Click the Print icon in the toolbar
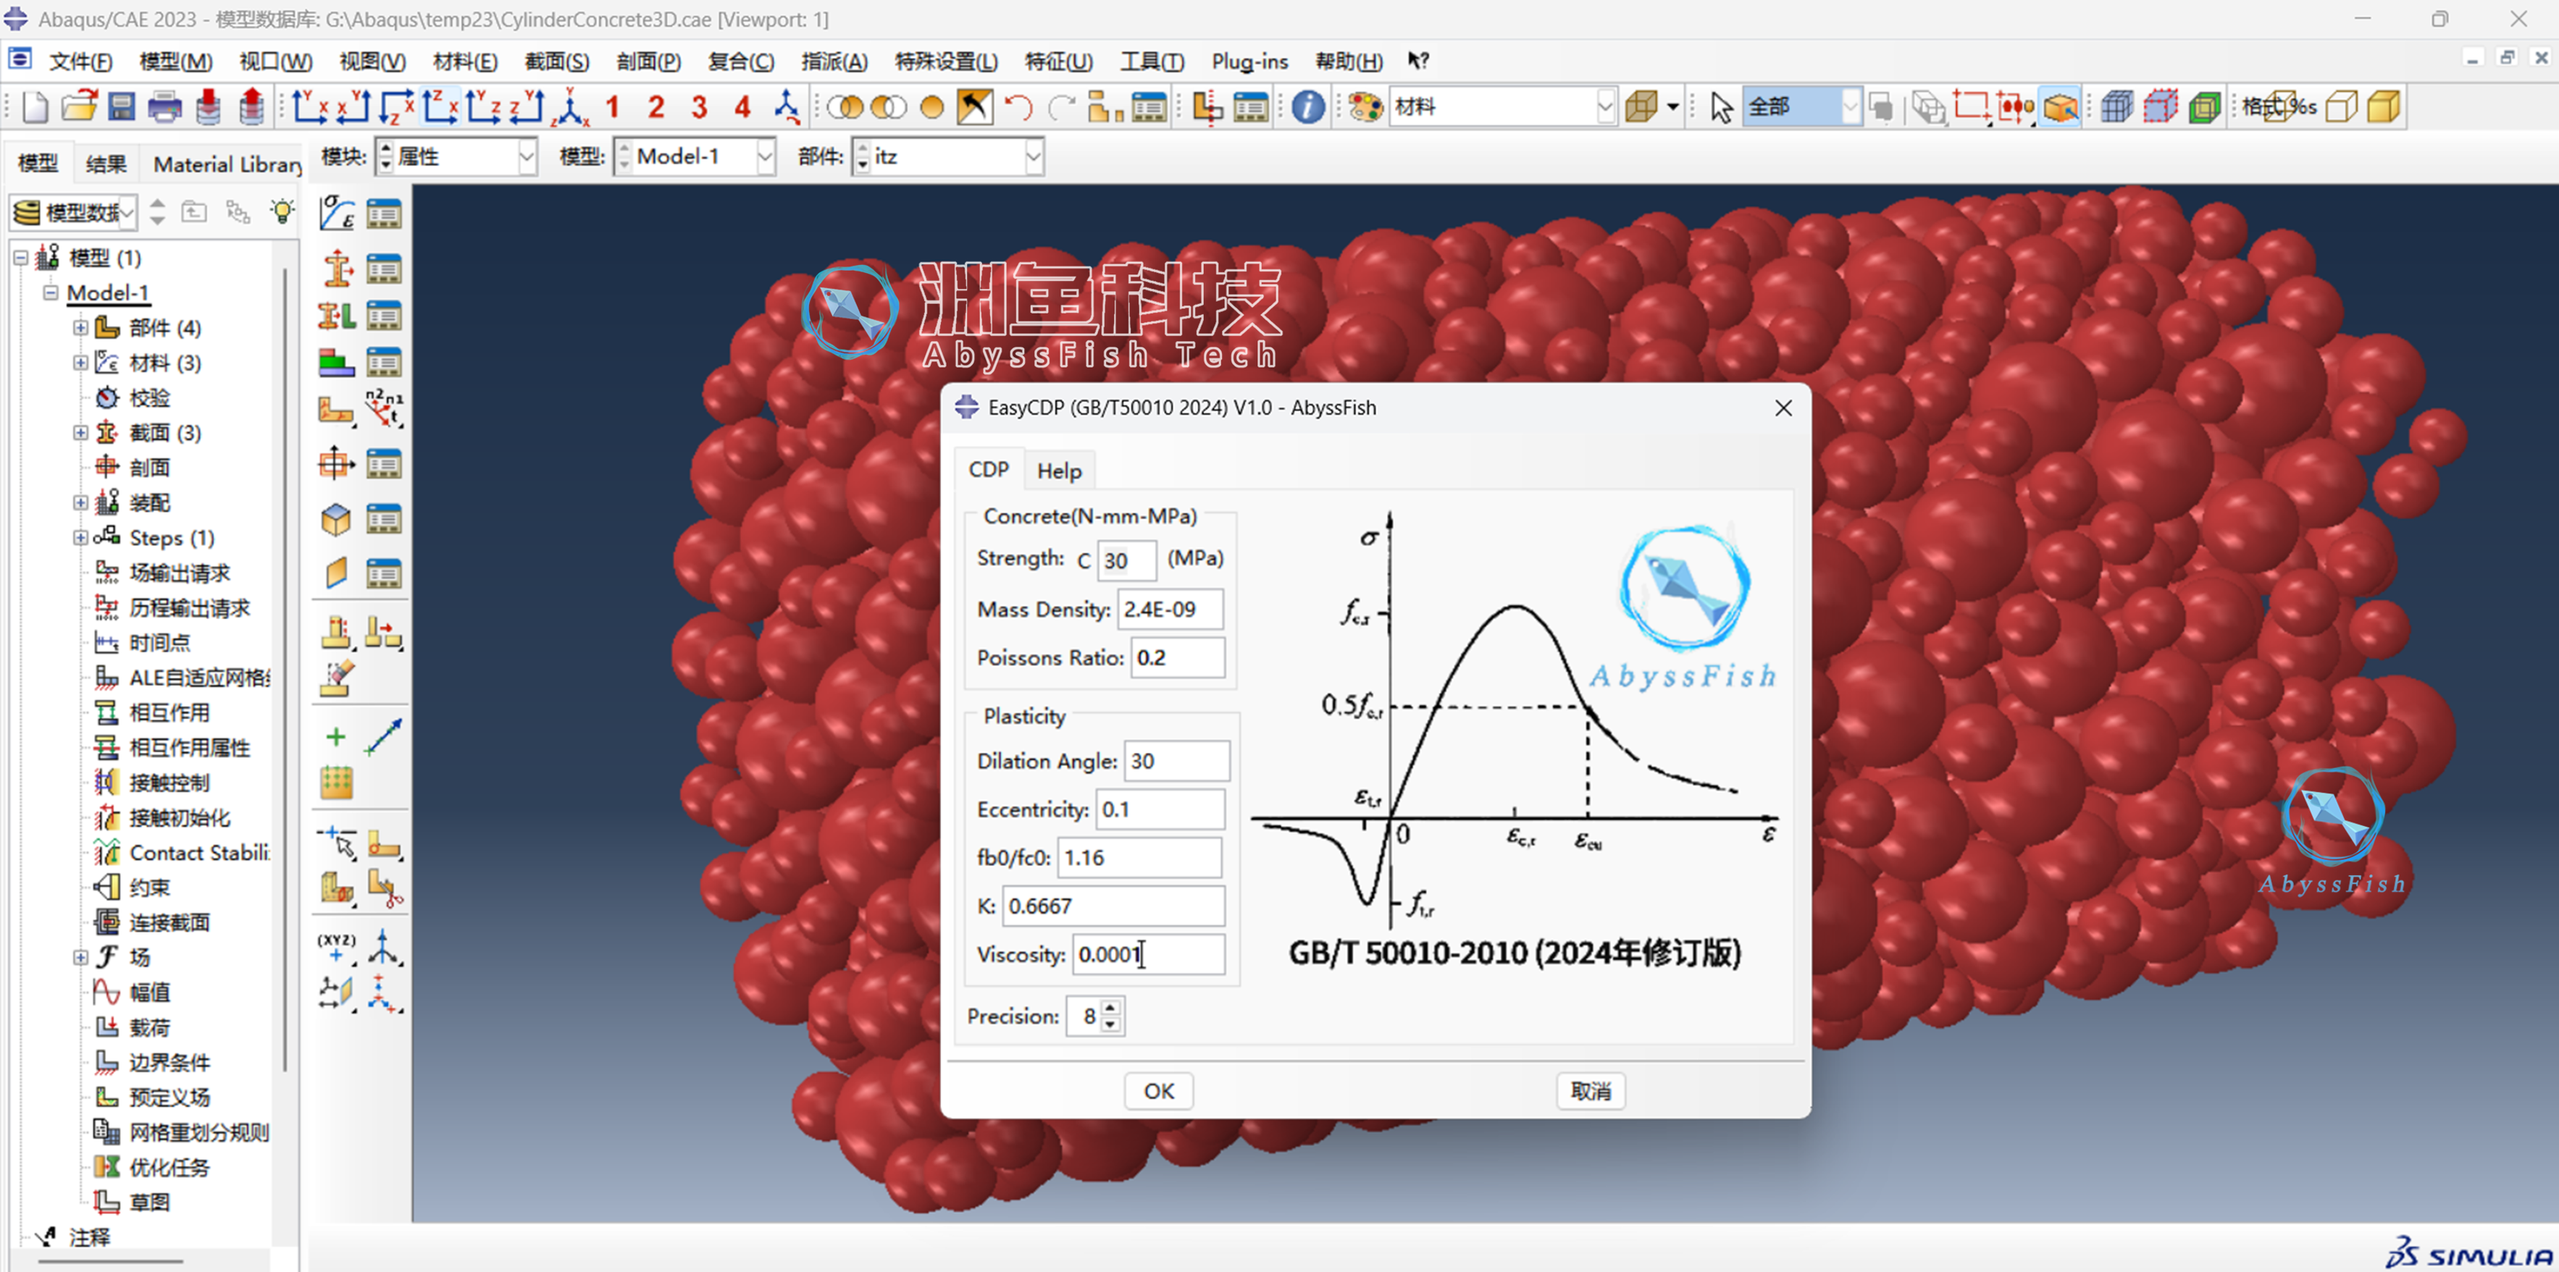Screen dimensions: 2559x1272 point(164,106)
